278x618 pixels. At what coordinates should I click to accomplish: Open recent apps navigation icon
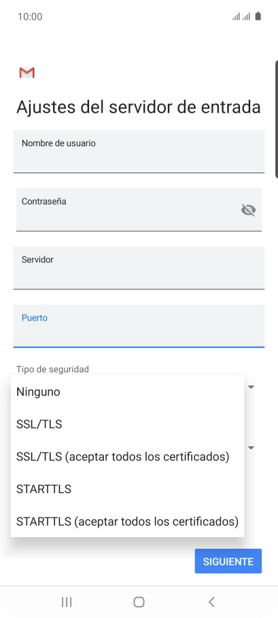click(67, 602)
